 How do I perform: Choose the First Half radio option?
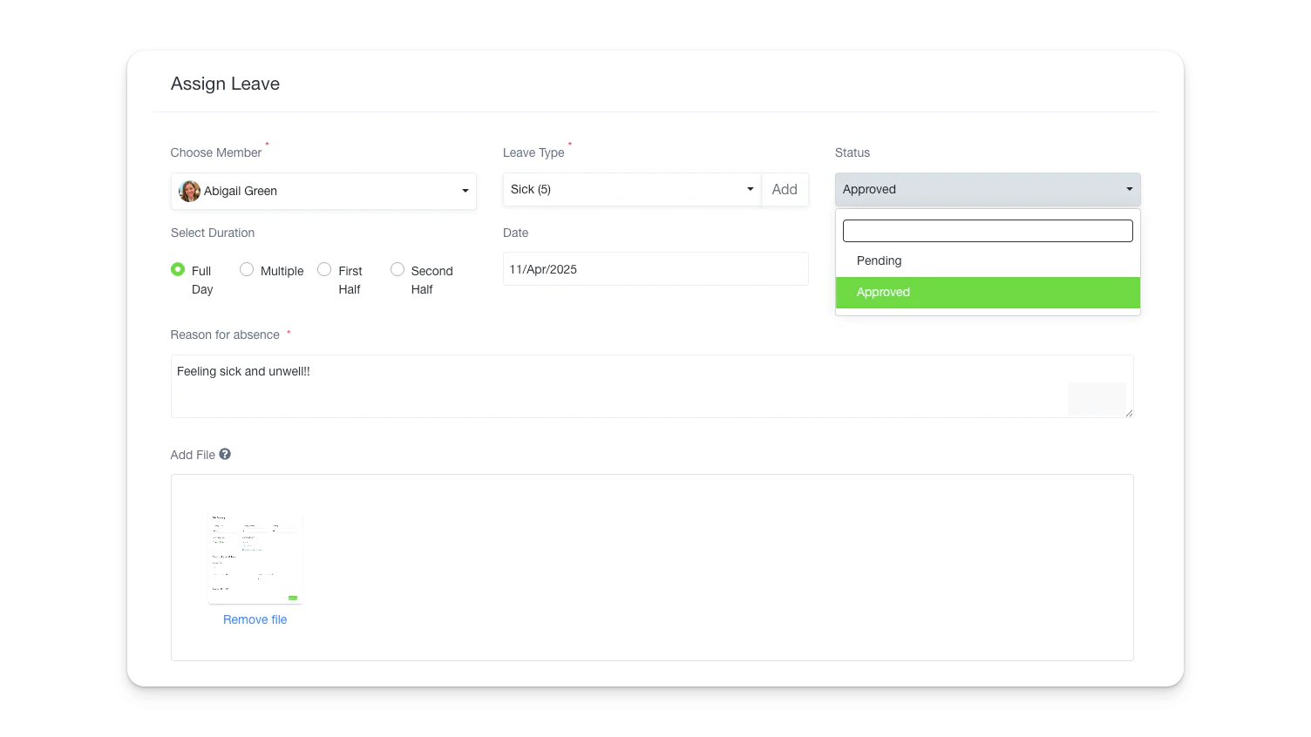click(x=324, y=270)
